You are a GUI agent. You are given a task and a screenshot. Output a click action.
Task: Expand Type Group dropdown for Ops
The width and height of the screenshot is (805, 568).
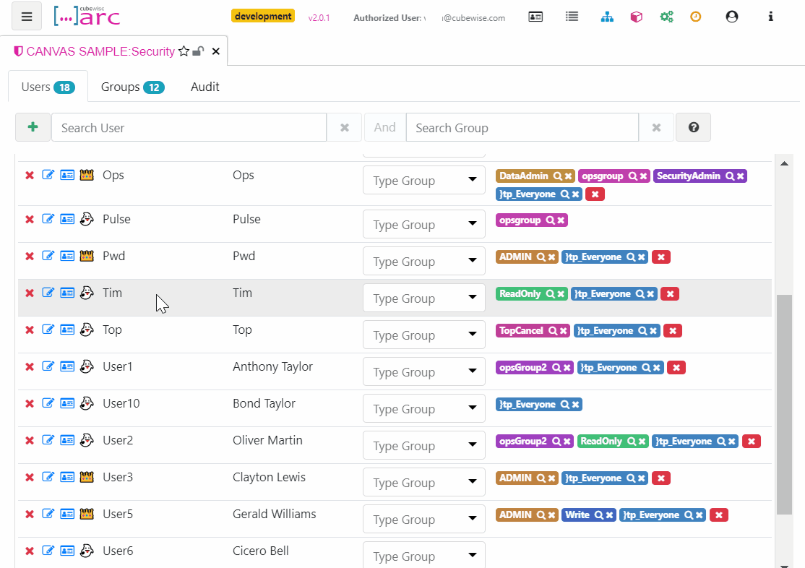coord(423,181)
